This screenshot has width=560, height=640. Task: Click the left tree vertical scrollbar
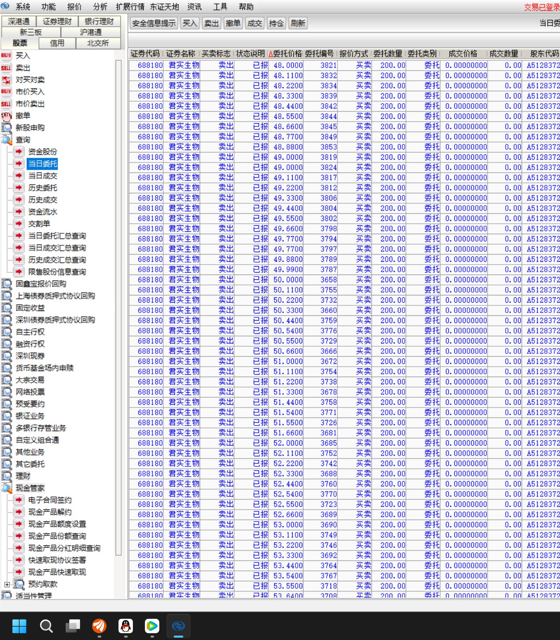(118, 307)
